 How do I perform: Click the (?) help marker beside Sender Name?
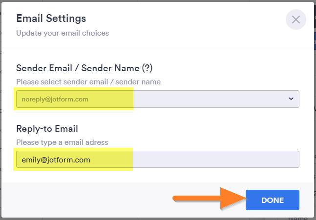(147, 68)
